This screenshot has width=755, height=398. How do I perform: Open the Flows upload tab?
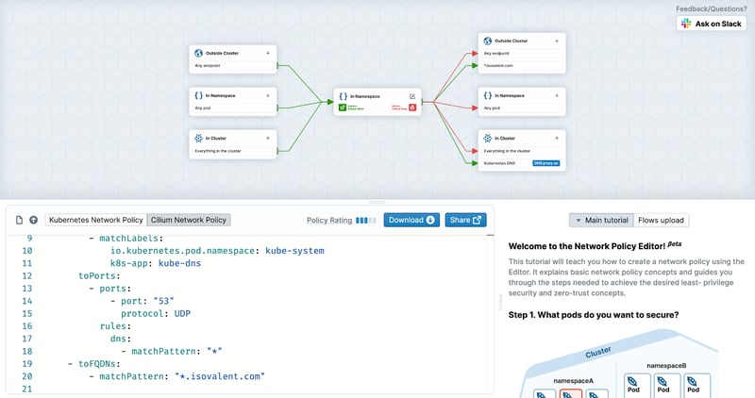tap(662, 220)
